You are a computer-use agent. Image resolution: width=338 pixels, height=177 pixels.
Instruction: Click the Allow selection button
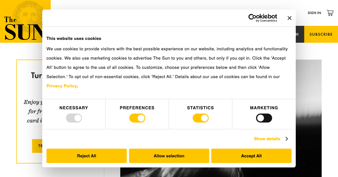tap(169, 156)
